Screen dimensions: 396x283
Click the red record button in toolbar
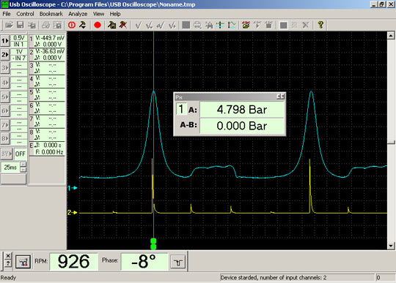click(x=98, y=25)
